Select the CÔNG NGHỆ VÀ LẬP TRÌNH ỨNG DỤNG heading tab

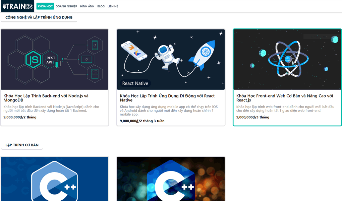point(39,17)
